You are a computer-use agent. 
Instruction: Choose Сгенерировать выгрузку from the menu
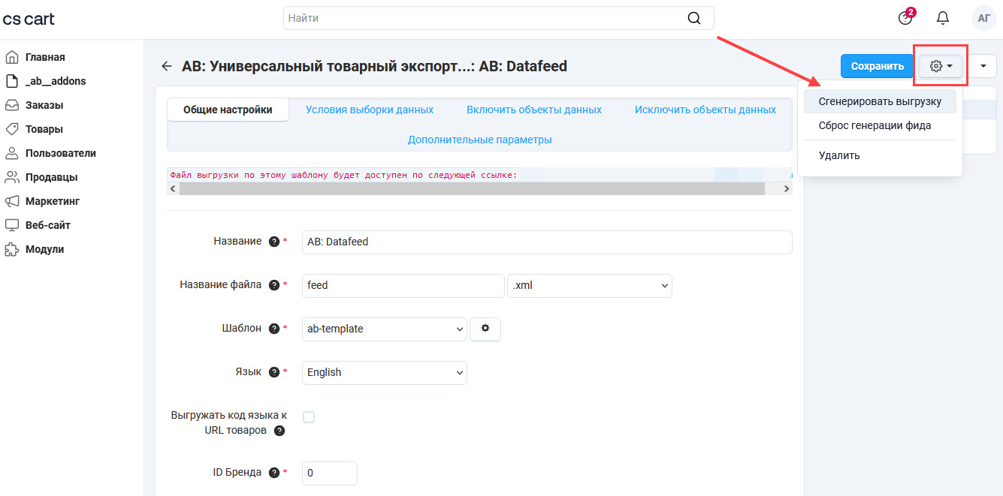point(880,101)
